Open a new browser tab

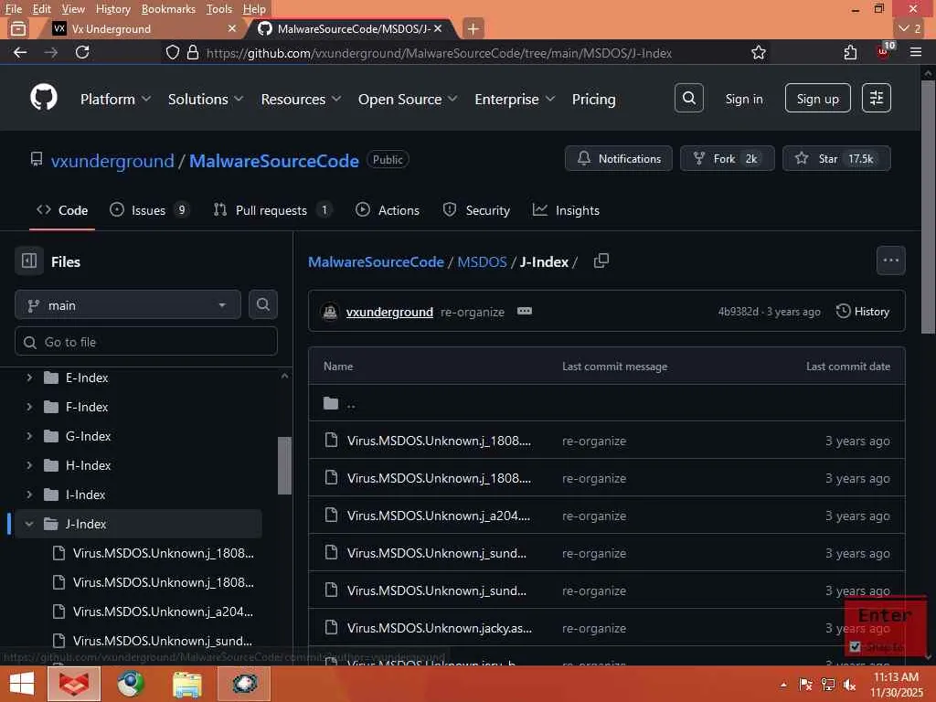click(x=473, y=28)
